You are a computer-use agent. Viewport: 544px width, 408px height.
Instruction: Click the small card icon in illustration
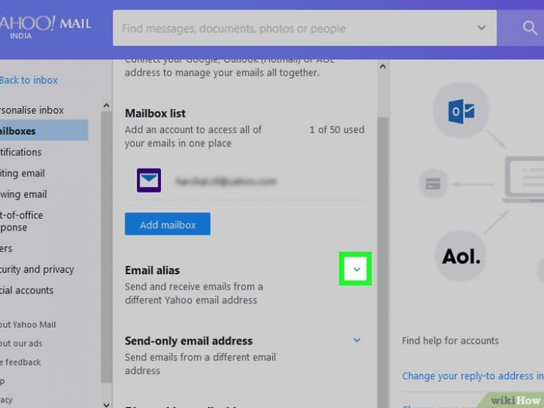(433, 184)
